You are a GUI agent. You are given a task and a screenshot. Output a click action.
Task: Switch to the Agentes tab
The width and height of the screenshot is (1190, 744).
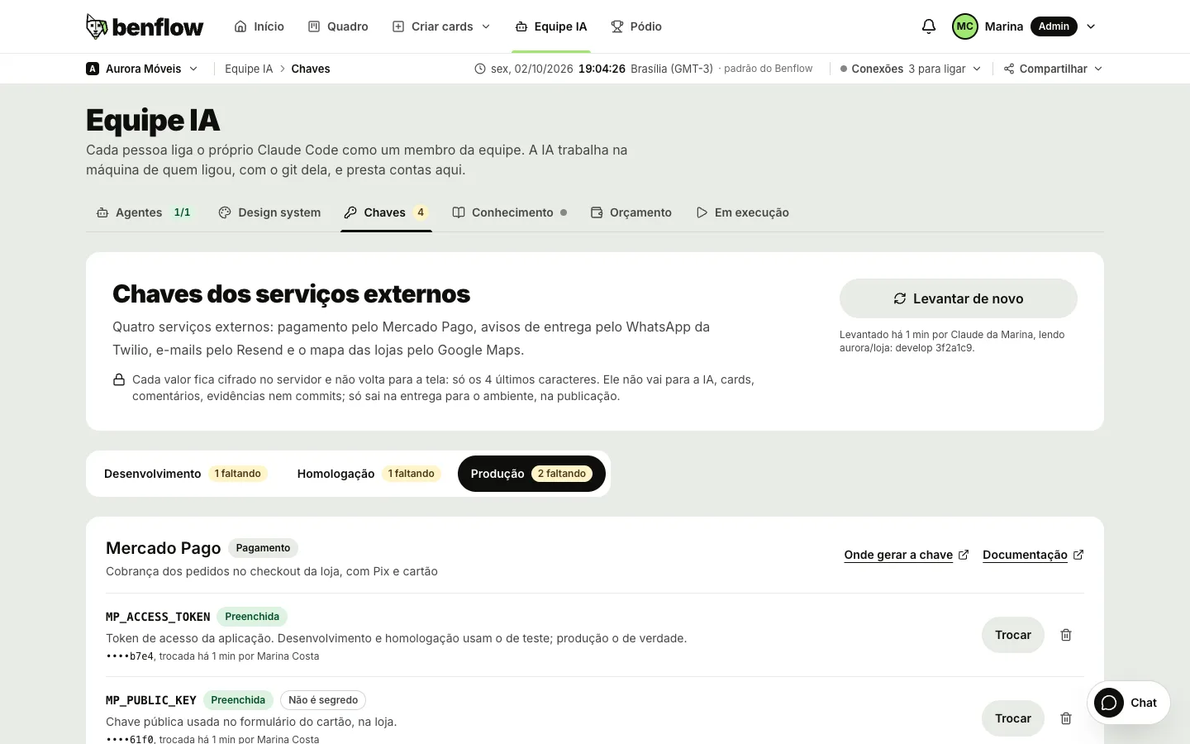pos(144,212)
